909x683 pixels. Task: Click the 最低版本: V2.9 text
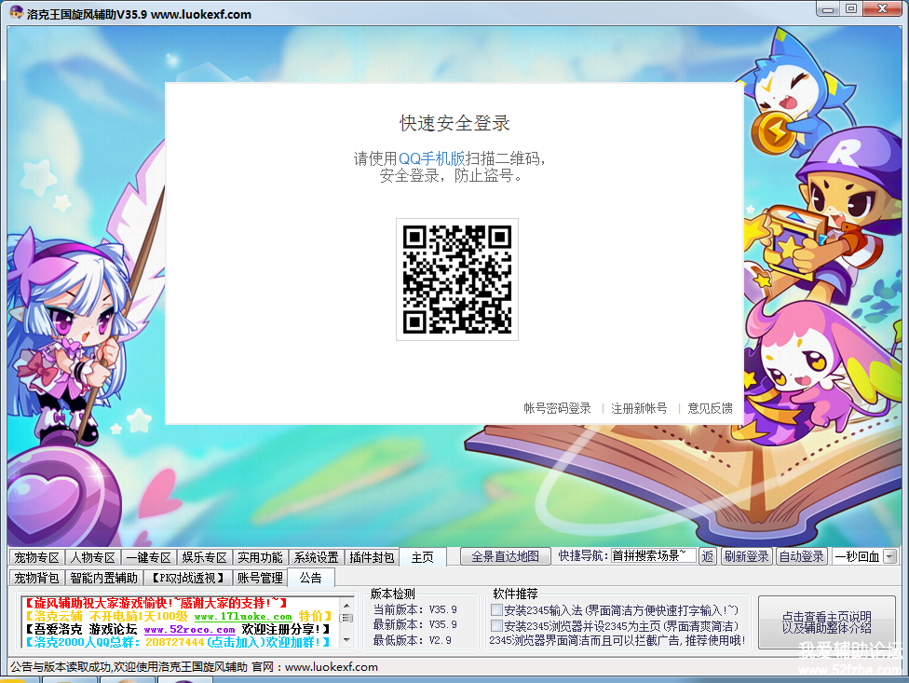coord(413,640)
